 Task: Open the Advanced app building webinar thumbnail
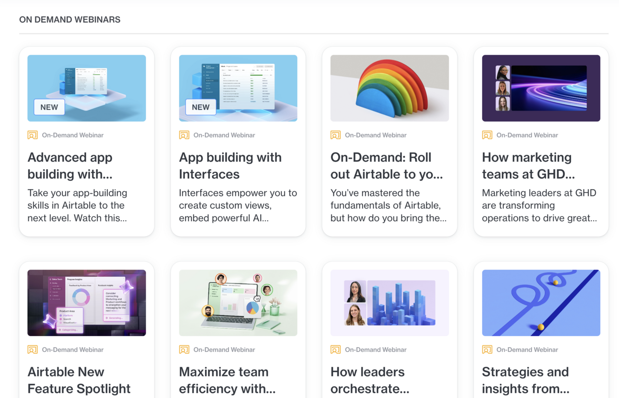[x=87, y=88]
